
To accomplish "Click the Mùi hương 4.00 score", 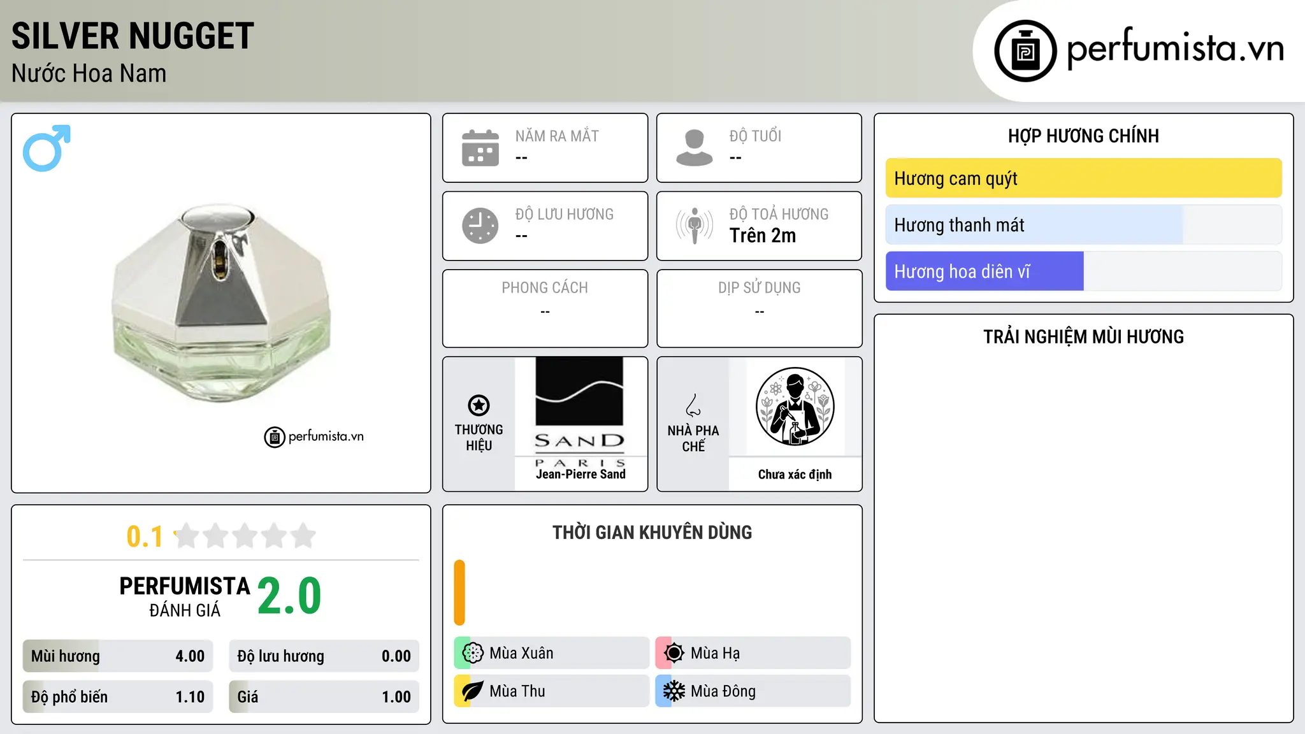I will pos(118,656).
